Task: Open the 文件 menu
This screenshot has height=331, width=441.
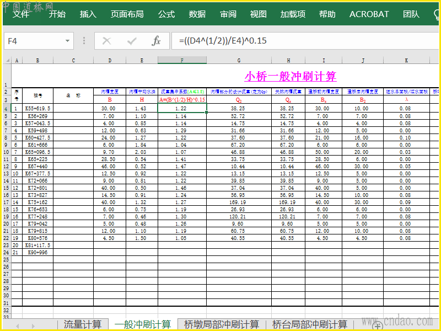Action: [x=21, y=14]
